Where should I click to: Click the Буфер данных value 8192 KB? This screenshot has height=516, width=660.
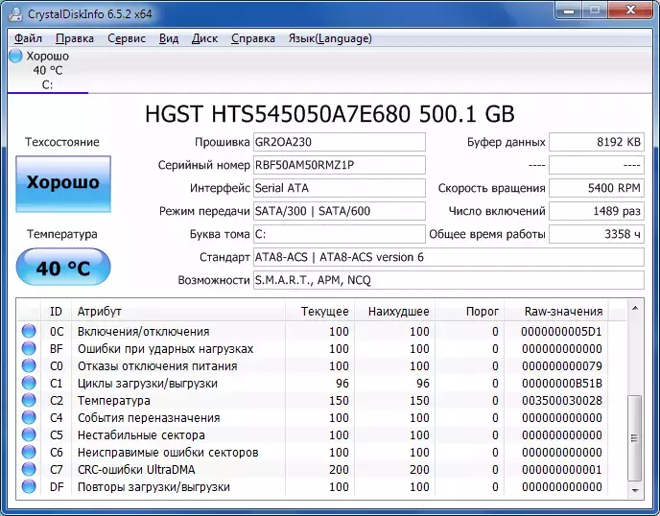click(597, 142)
